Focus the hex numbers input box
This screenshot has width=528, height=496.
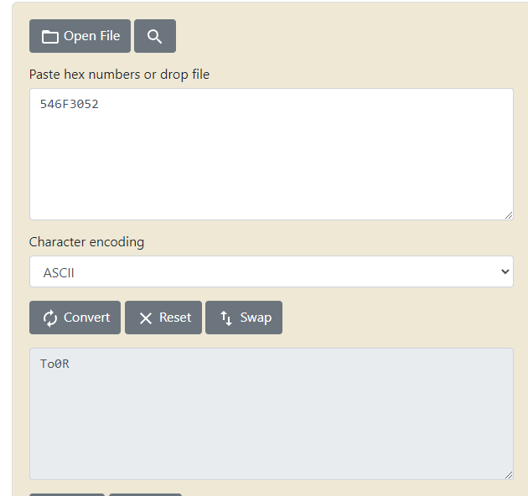tap(271, 159)
